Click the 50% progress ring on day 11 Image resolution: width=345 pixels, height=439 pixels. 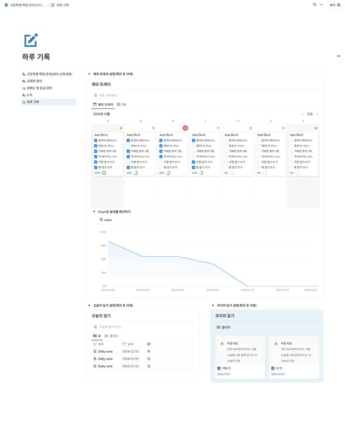201,173
